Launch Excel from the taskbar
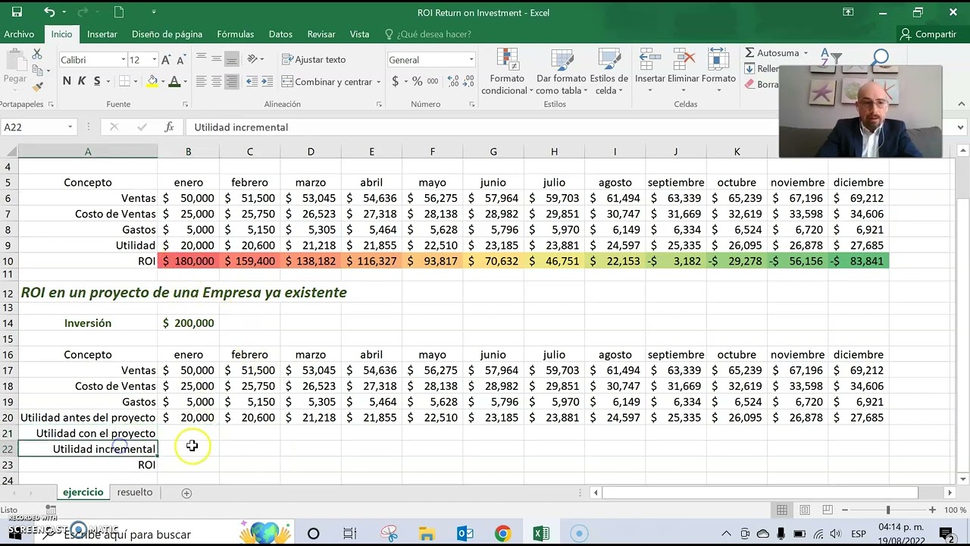970x546 pixels. click(541, 534)
